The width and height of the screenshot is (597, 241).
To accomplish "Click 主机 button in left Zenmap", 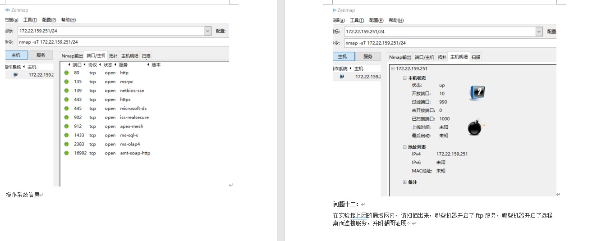I will (x=16, y=55).
